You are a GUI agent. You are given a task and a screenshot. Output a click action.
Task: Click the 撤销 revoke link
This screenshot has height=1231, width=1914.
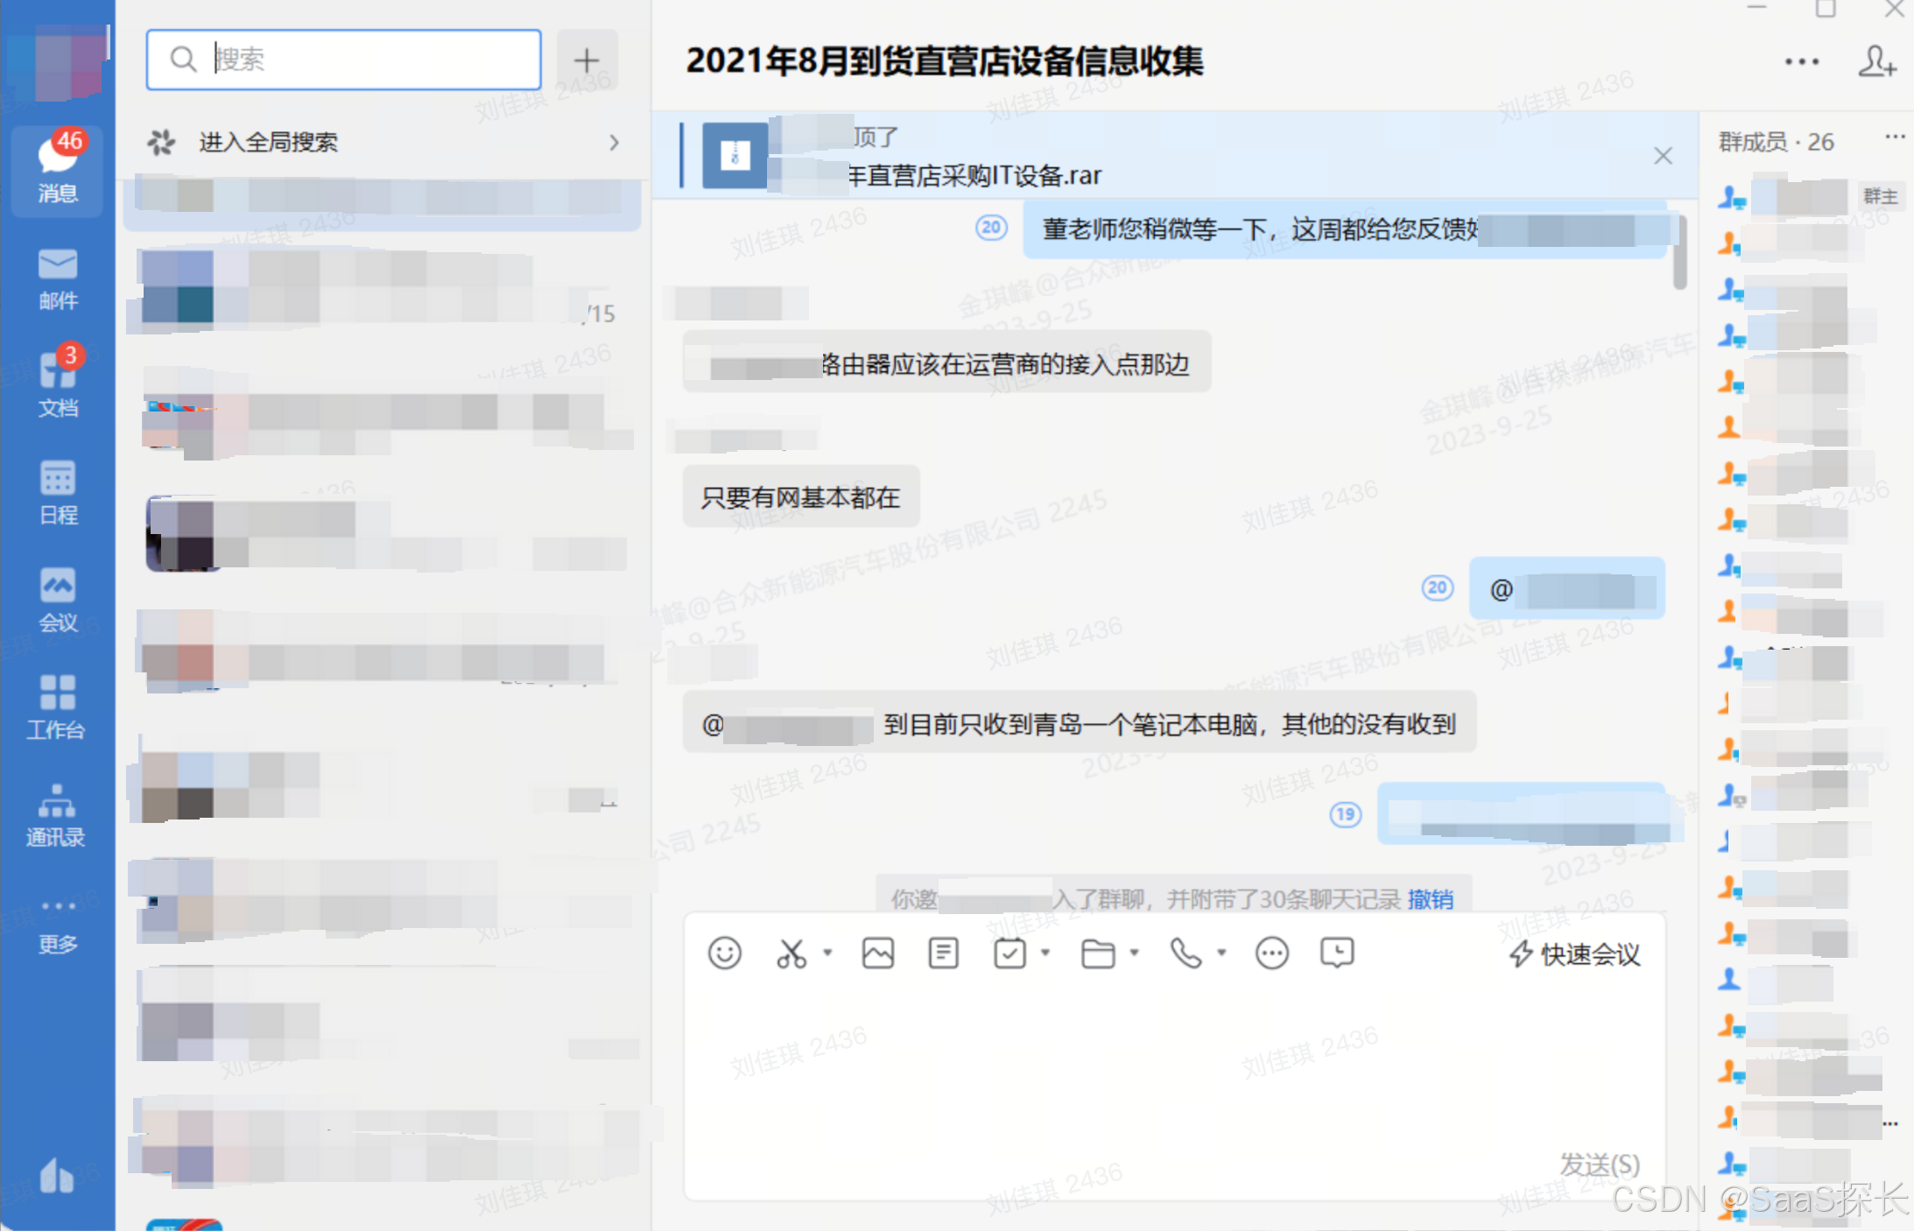[x=1431, y=899]
